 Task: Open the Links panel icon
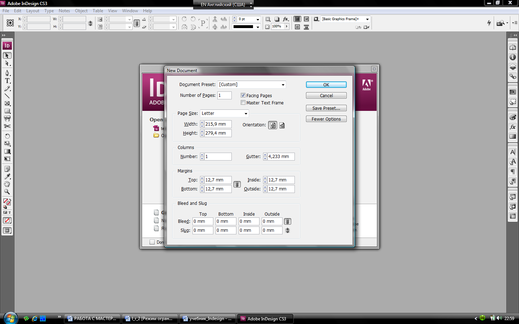(x=513, y=77)
